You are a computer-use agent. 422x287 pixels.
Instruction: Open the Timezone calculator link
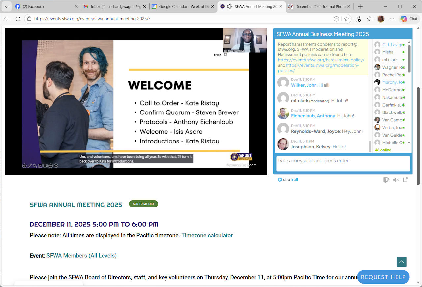(x=207, y=235)
